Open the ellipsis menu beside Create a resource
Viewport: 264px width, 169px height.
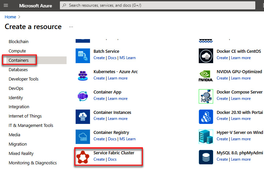tap(71, 27)
